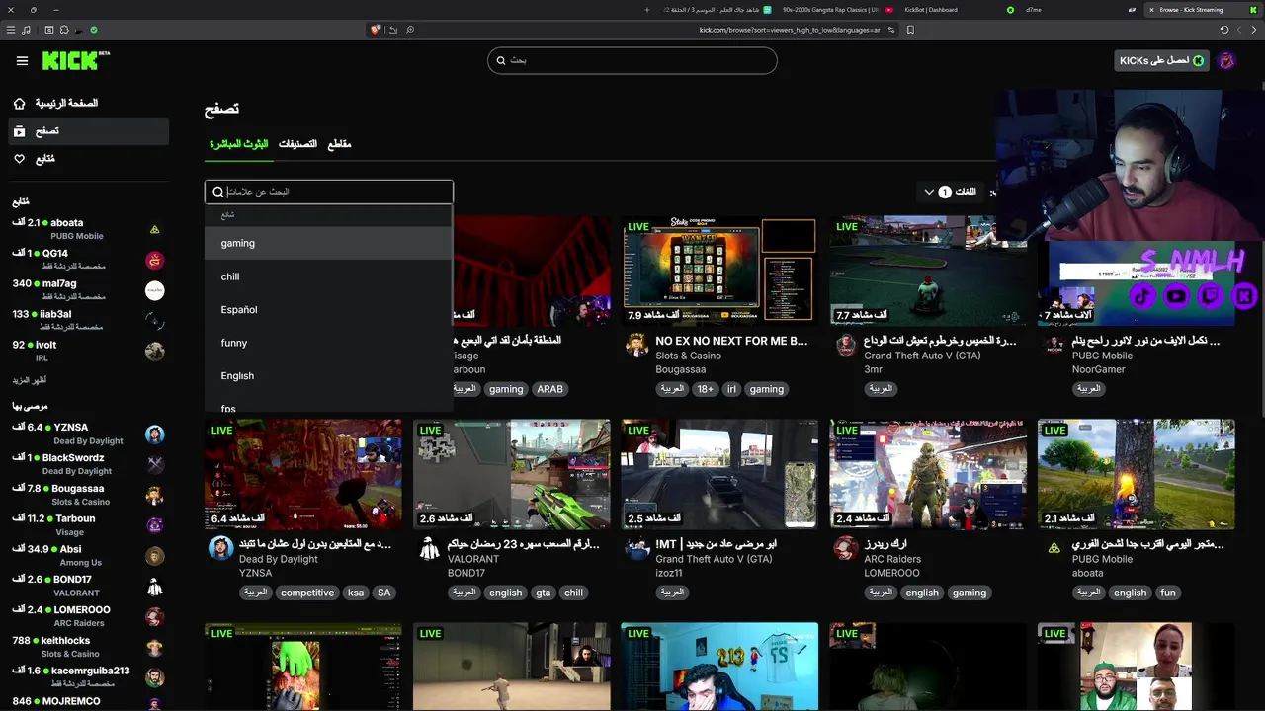The width and height of the screenshot is (1265, 711).
Task: Click the ARAB tag under Tarboun stream
Action: pos(549,389)
